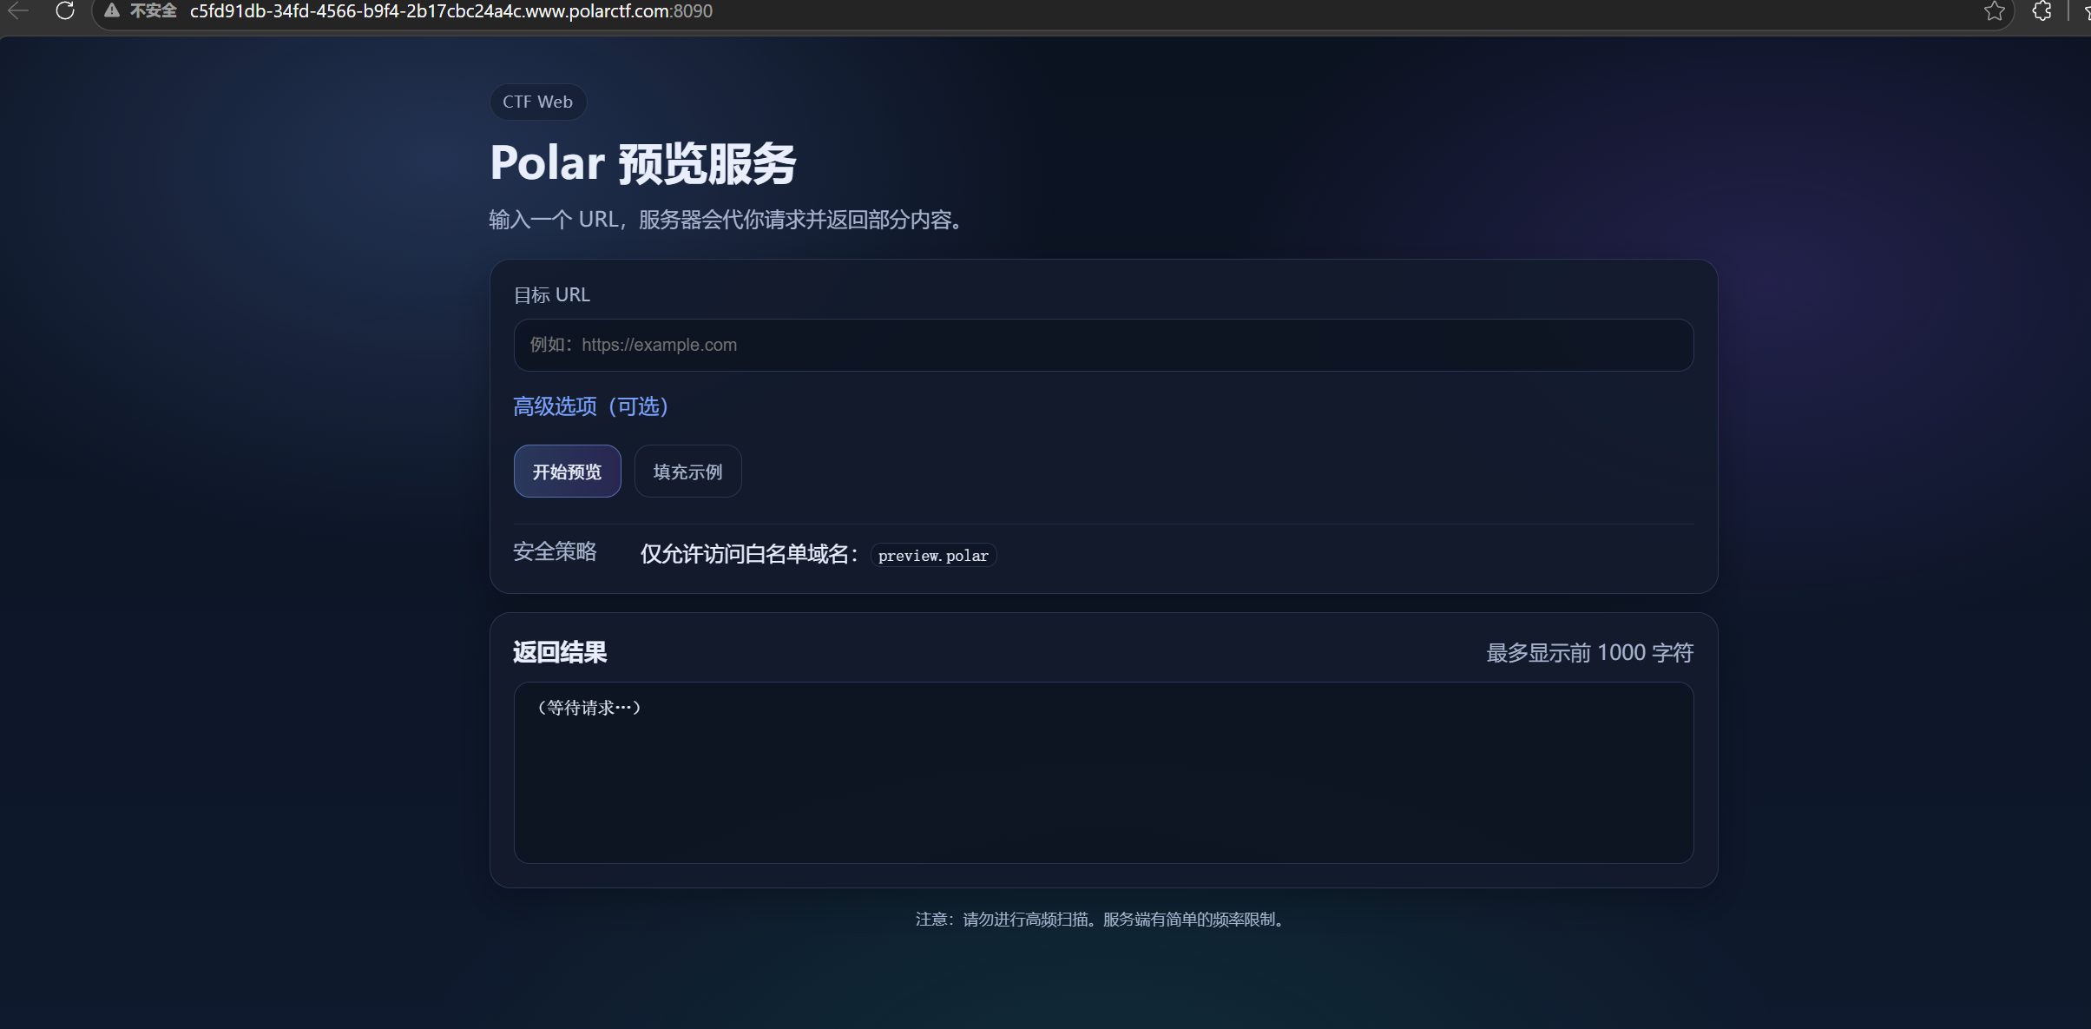Click the 填充示例 button

[687, 472]
